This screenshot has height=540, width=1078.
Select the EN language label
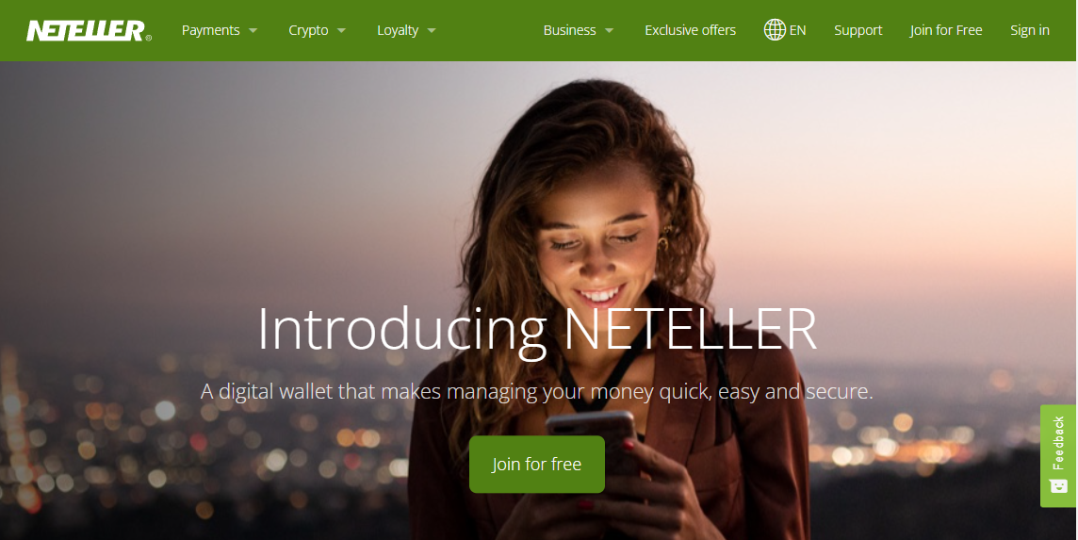tap(797, 30)
